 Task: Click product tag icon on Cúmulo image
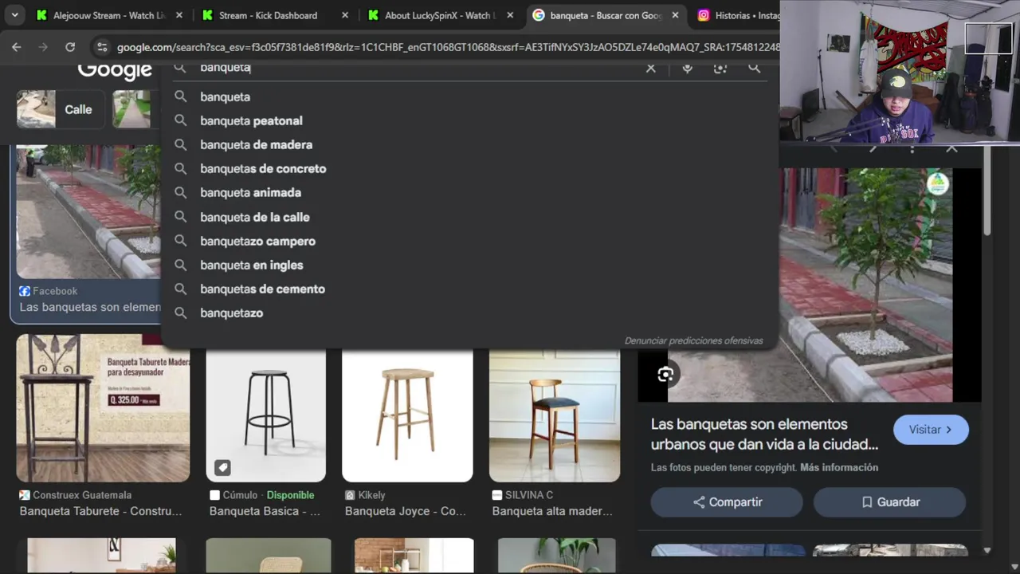click(222, 467)
